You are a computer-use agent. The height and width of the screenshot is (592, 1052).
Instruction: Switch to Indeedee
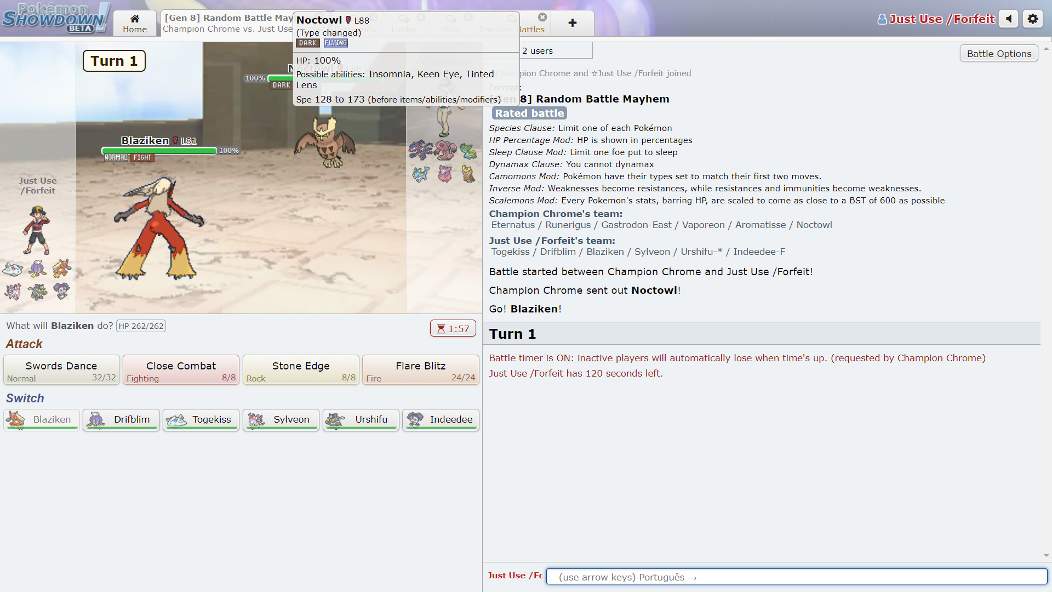441,420
